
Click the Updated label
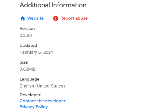[x=28, y=46]
